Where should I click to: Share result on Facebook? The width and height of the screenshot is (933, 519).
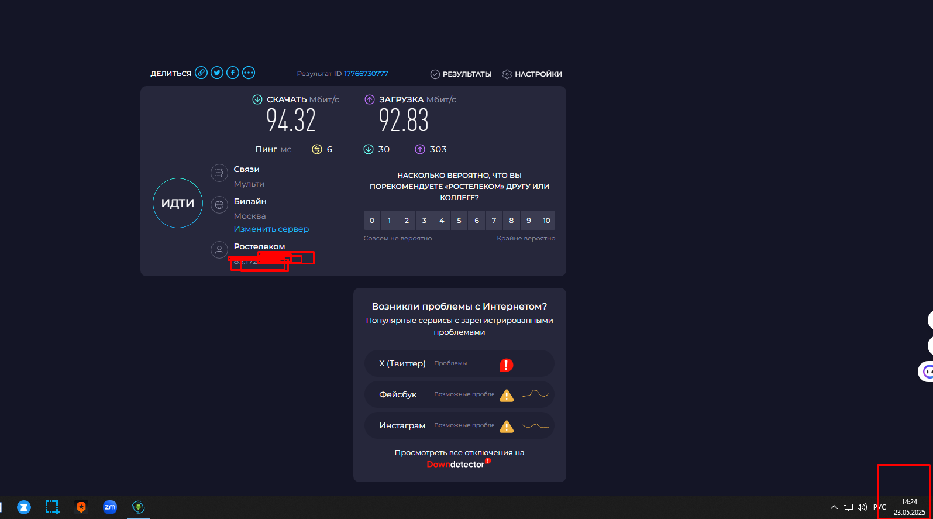(233, 73)
